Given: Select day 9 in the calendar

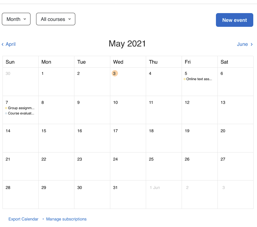Looking at the screenshot, I should pos(78,103).
